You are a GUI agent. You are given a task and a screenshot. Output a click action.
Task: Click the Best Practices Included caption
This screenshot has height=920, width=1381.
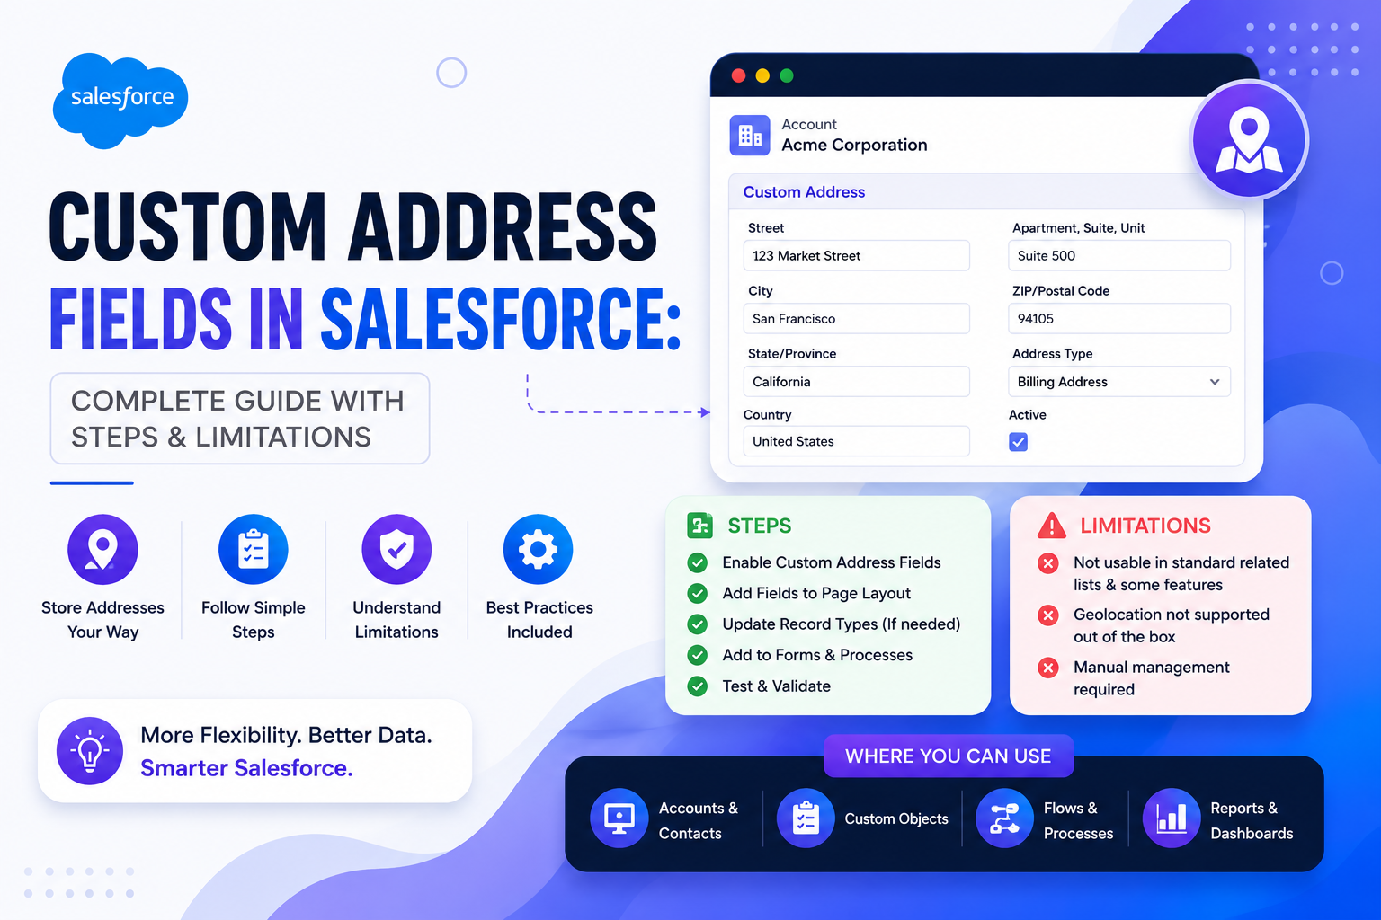pyautogui.click(x=539, y=620)
